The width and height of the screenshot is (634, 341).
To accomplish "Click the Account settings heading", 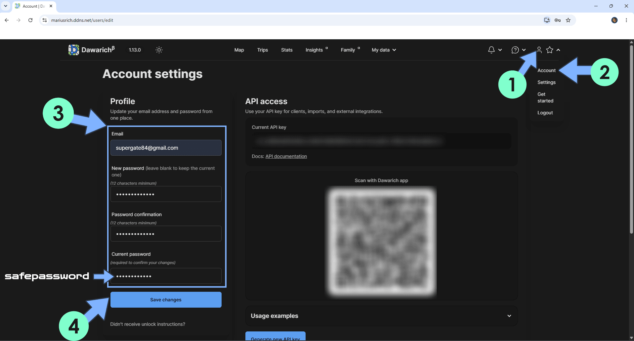I will click(x=152, y=74).
